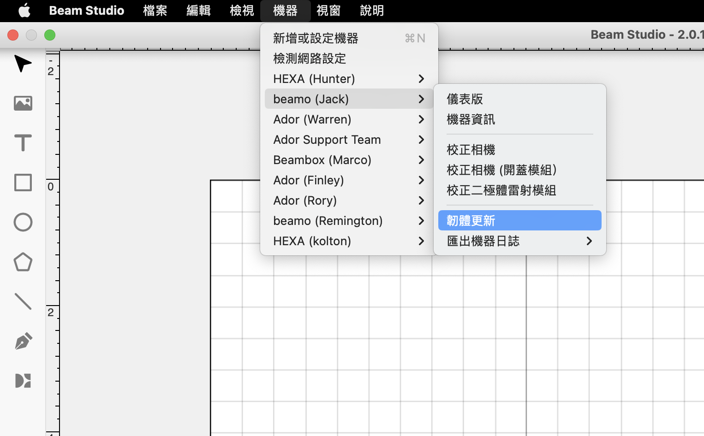Expand 匯出機器日誌 submenu
Screen dimensions: 704x436
519,241
